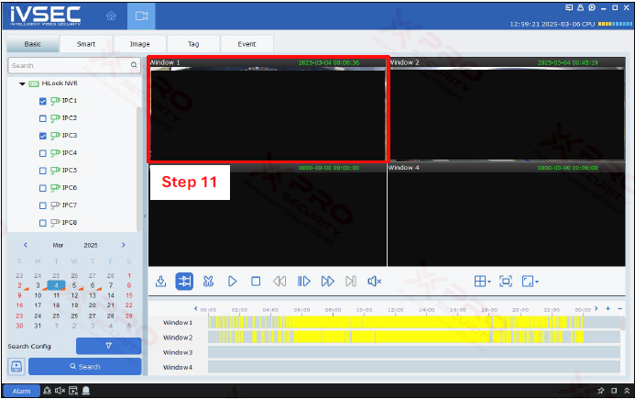Screen dimensions: 635x399
Task: Click the scissors clip tool icon
Action: point(208,282)
